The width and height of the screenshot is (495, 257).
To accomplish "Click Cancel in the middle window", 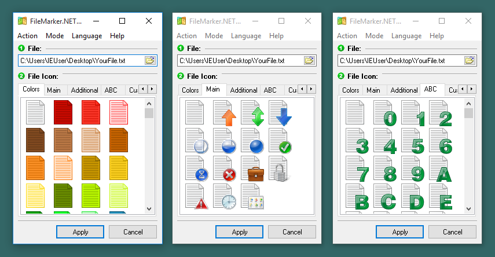I will click(x=292, y=232).
